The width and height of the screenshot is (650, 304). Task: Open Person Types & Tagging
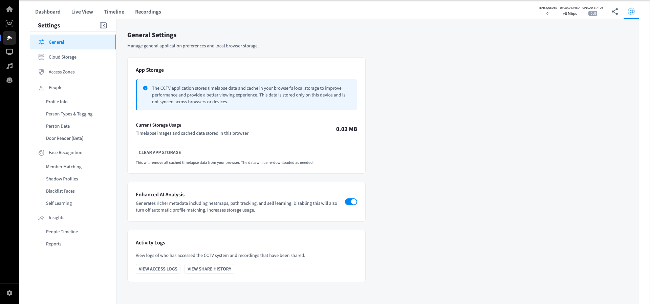pos(69,114)
